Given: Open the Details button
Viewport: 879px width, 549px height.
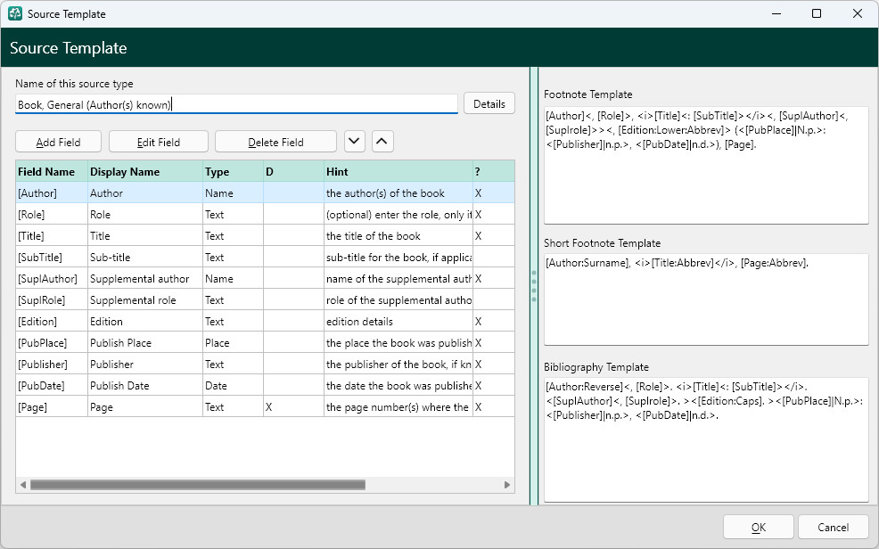Looking at the screenshot, I should click(x=489, y=103).
